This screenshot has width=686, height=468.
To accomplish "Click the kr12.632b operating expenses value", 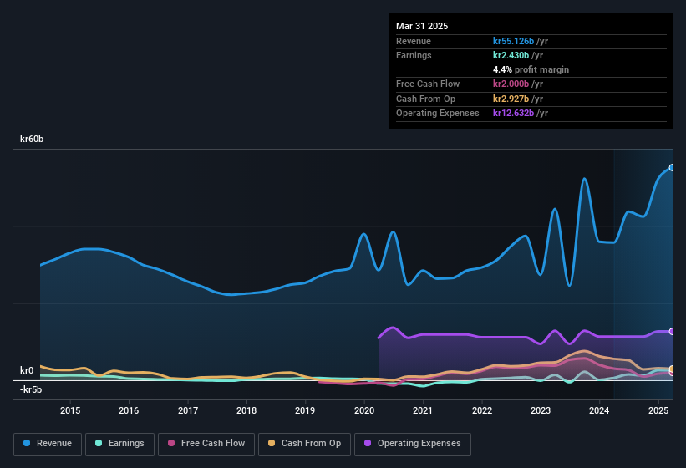I will [x=513, y=113].
